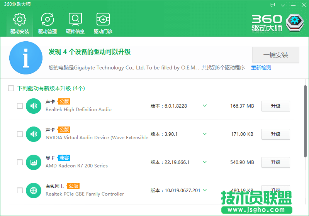This screenshot has width=309, height=216.
Task: Click the 公版 tag on NVIDIA Virtual Audio
Action: point(64,130)
